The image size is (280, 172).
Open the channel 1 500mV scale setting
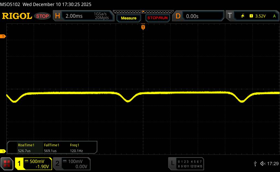[x=37, y=161]
